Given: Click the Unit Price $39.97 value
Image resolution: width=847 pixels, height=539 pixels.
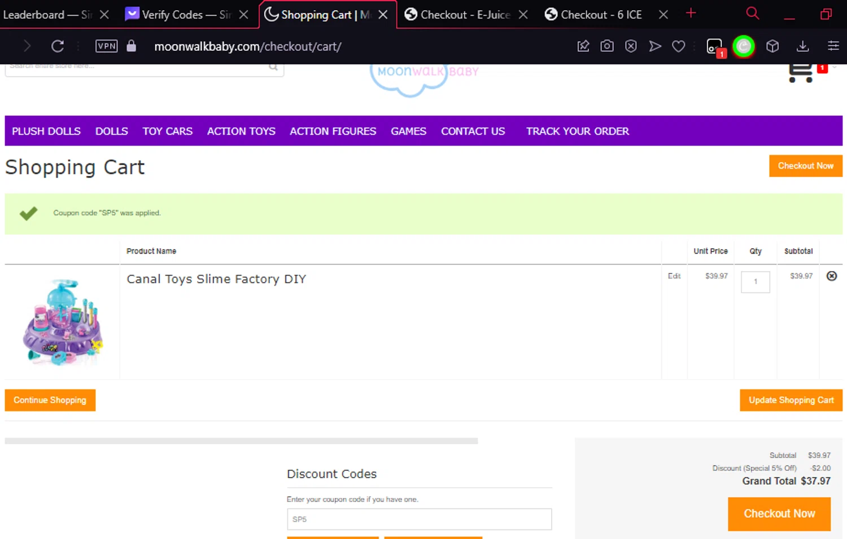Looking at the screenshot, I should [716, 276].
